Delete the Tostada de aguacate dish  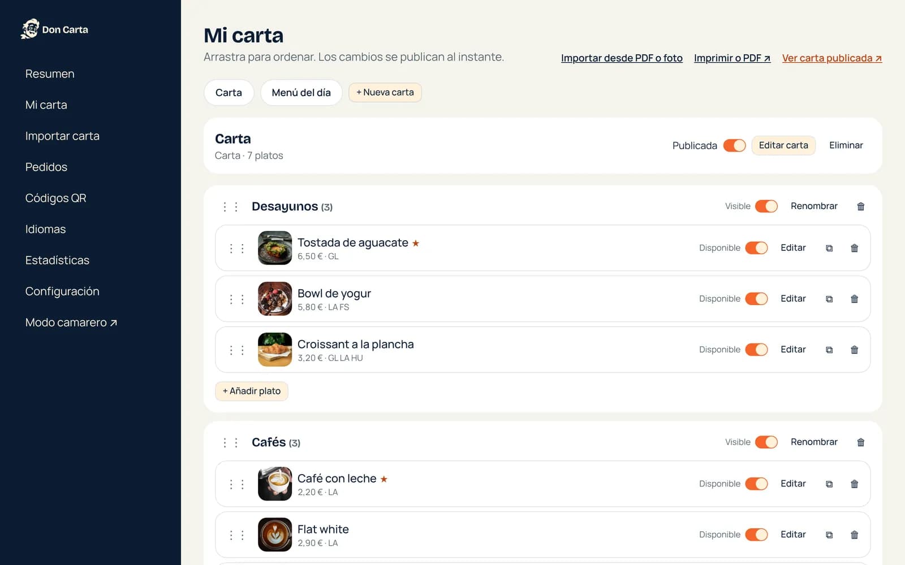pyautogui.click(x=854, y=248)
